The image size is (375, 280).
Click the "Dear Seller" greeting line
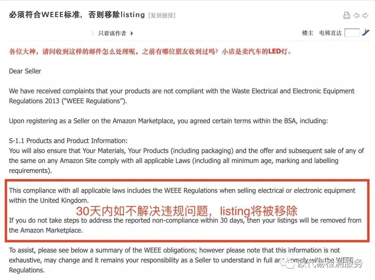[25, 71]
